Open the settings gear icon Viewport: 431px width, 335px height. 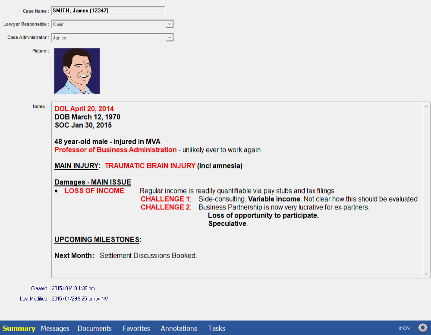coord(423,328)
